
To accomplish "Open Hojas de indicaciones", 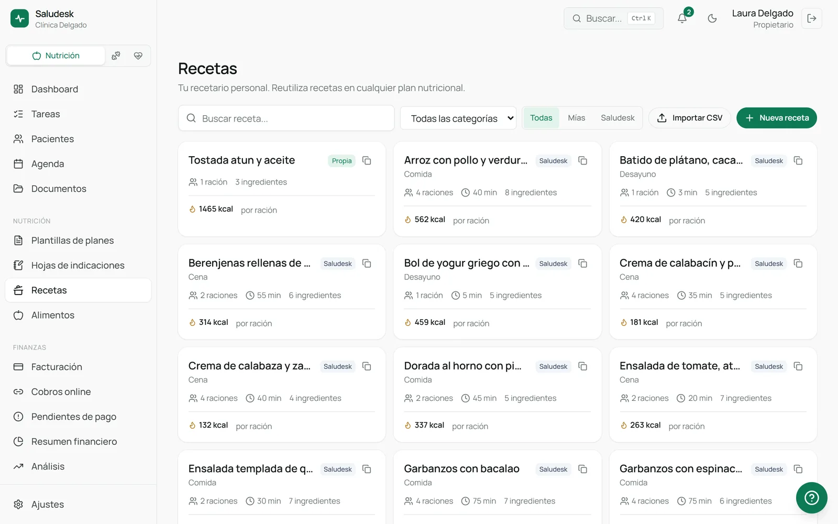I will [x=78, y=265].
